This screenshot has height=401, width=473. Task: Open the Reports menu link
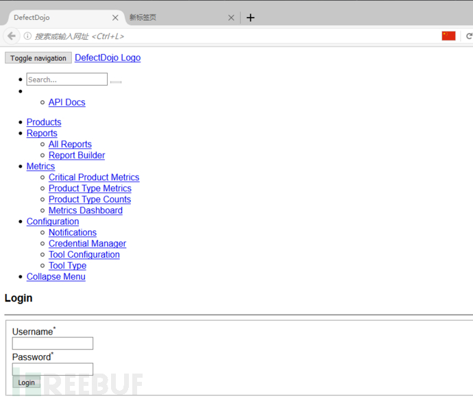pos(42,133)
